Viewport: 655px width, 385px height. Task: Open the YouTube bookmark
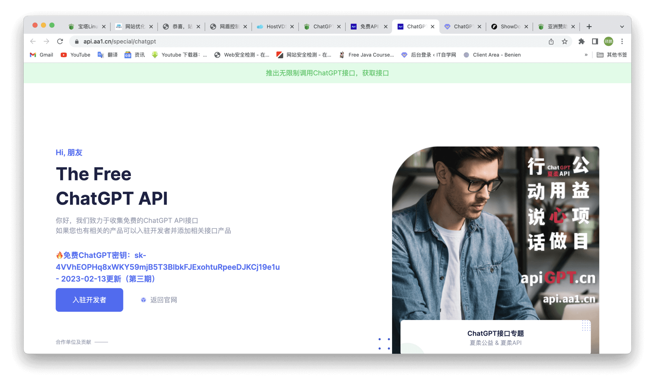[x=75, y=55]
